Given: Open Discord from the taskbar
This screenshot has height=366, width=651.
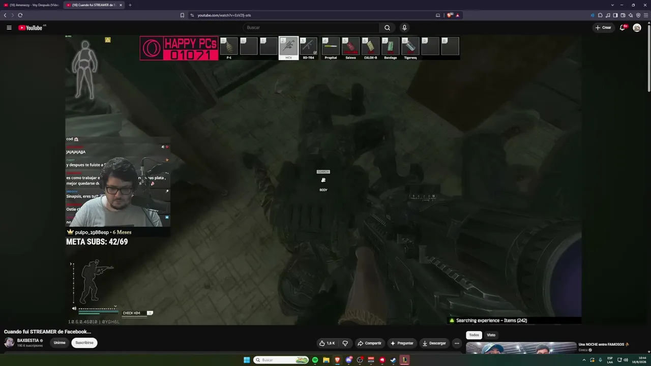Looking at the screenshot, I should pyautogui.click(x=348, y=360).
